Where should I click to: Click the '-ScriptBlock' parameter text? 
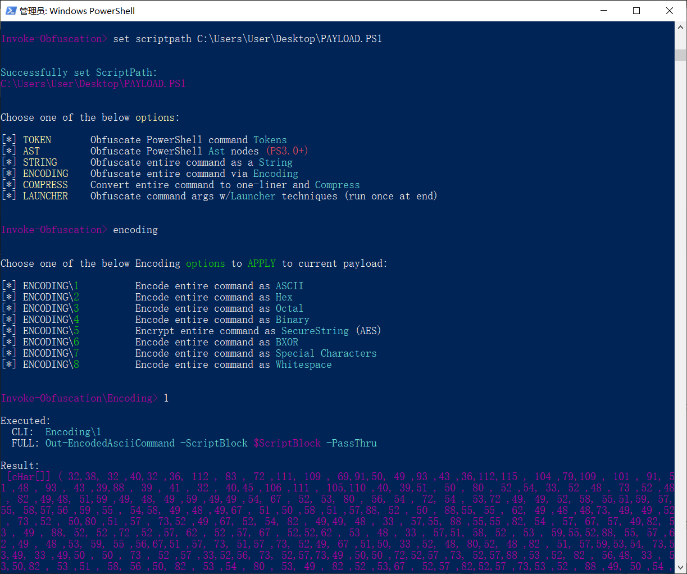[x=214, y=443]
